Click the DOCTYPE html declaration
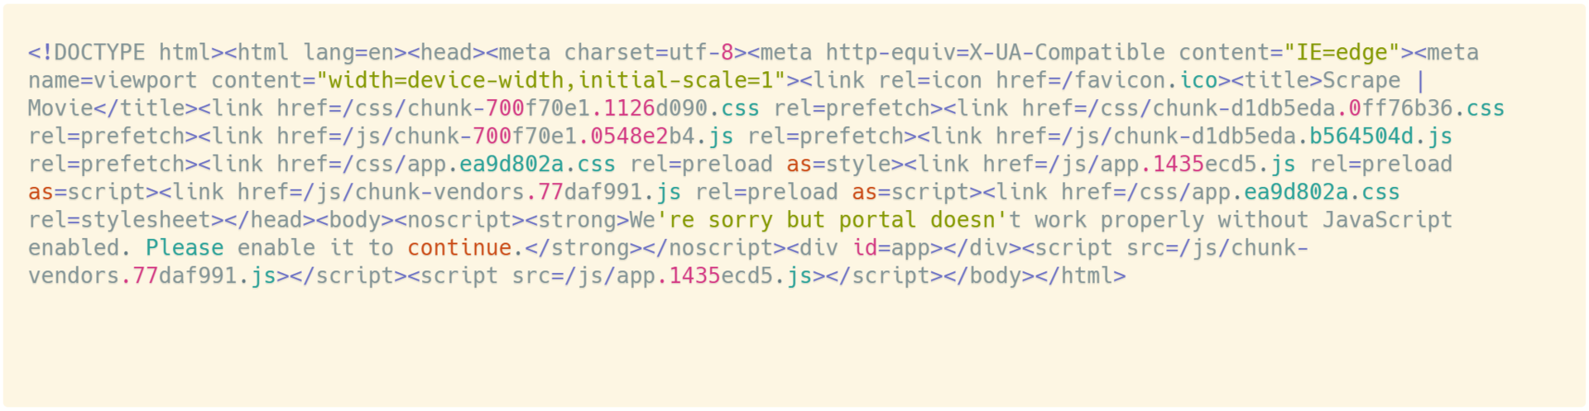 126,52
